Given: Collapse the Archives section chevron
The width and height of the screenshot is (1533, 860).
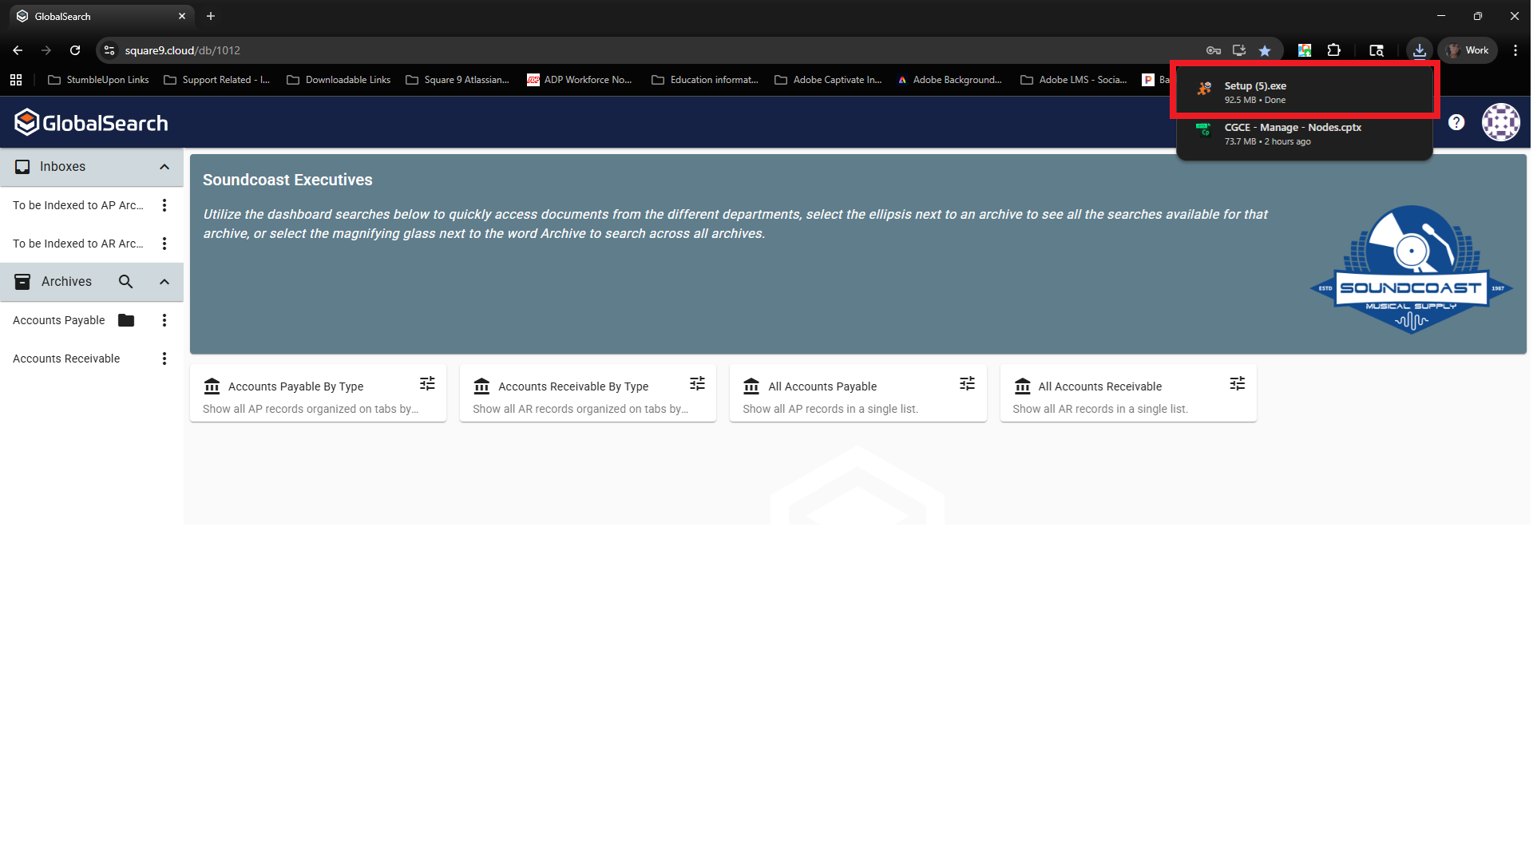Looking at the screenshot, I should pos(164,282).
